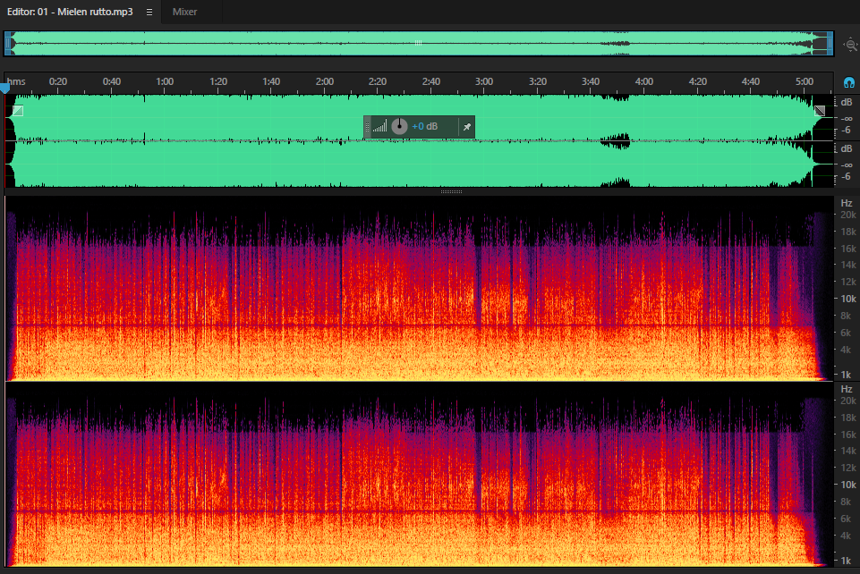Click the HUD amplitude adjustment knob
This screenshot has width=860, height=574.
pos(399,127)
